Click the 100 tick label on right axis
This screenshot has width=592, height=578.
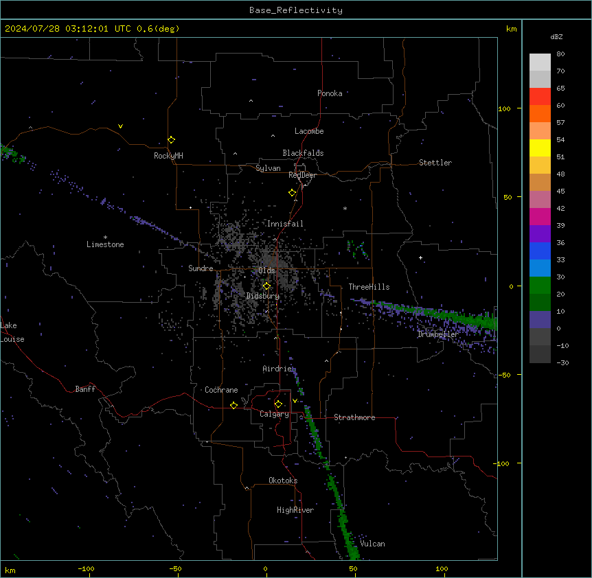click(x=504, y=108)
